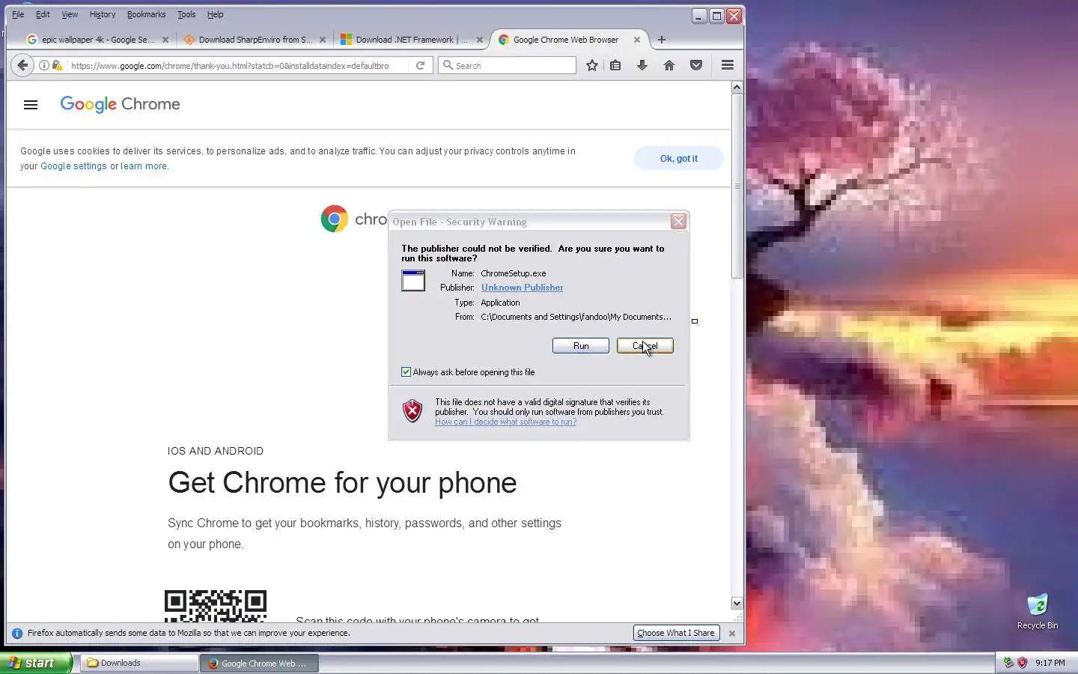
Task: Open the downloads arrow icon
Action: click(642, 65)
